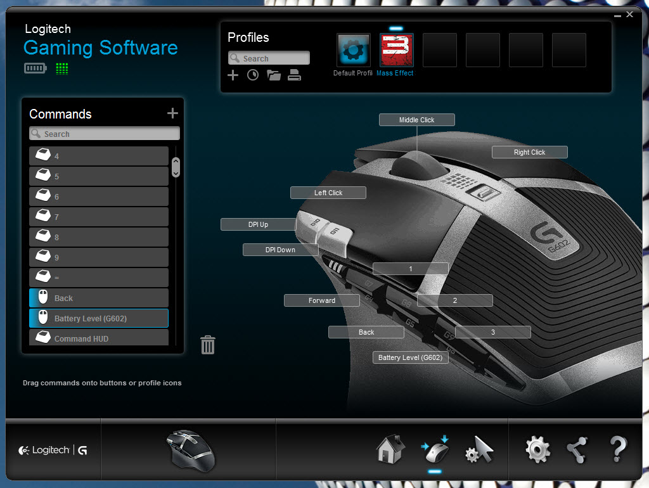
Task: Click the Left Click button label
Action: pyautogui.click(x=328, y=193)
